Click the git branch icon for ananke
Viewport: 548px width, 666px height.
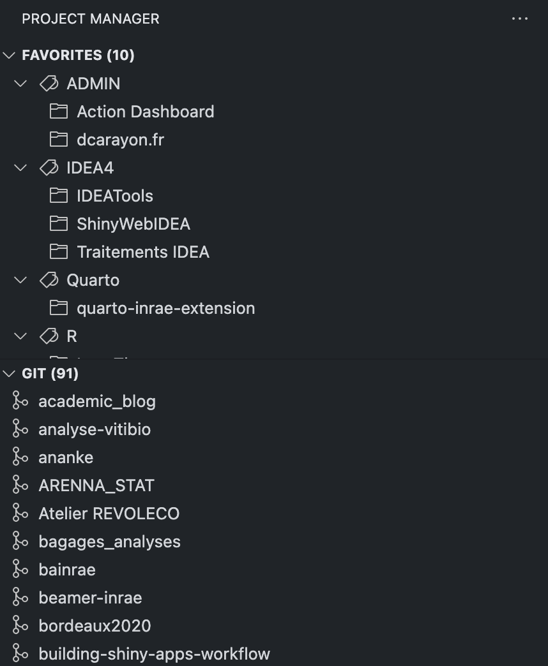coord(20,457)
